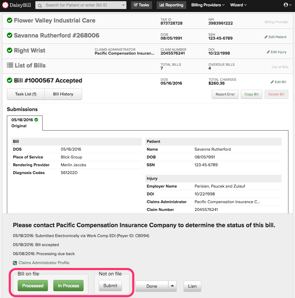Screen dimensions: 295x298
Task: Open the user account avatar menu
Action: (288, 5)
